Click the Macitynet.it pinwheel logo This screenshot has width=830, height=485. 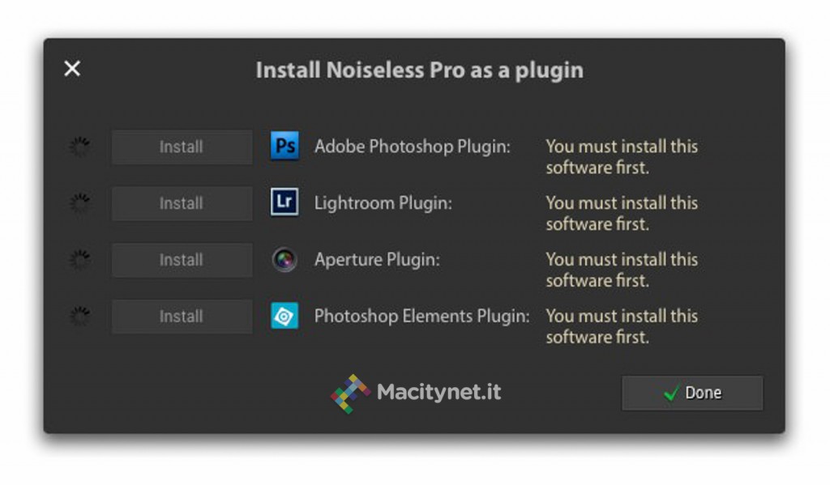click(x=352, y=393)
